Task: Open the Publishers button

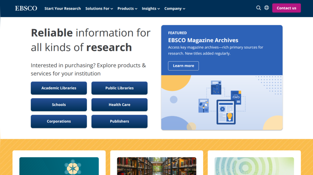Action: coord(119,121)
